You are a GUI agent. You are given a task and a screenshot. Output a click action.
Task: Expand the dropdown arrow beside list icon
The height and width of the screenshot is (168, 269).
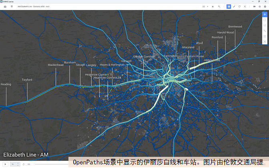point(208,6)
